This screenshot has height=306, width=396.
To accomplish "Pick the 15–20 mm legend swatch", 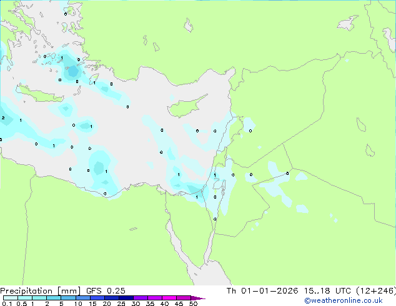I will 97,298.
